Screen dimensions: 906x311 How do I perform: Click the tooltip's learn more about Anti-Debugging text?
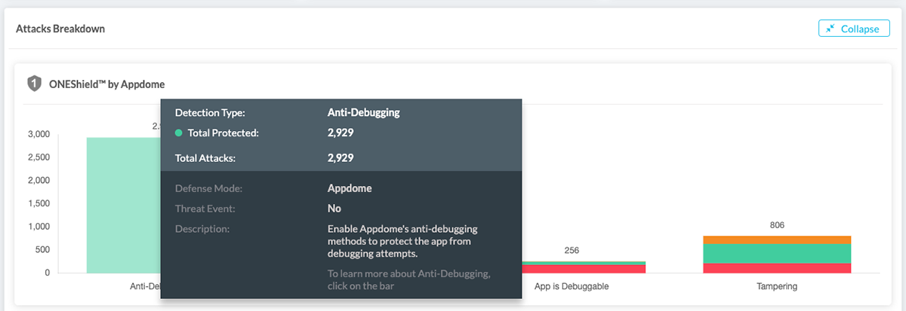408,280
